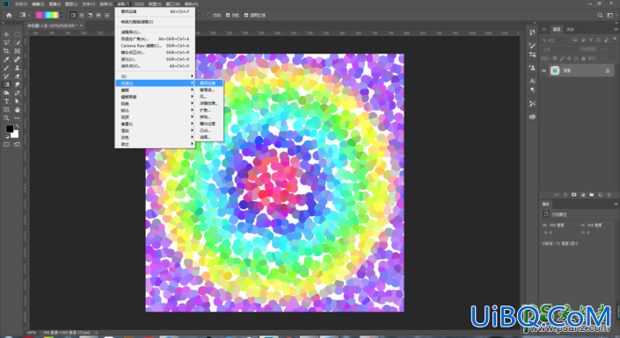Expand the Distort (扭曲) submenu

pos(155,104)
